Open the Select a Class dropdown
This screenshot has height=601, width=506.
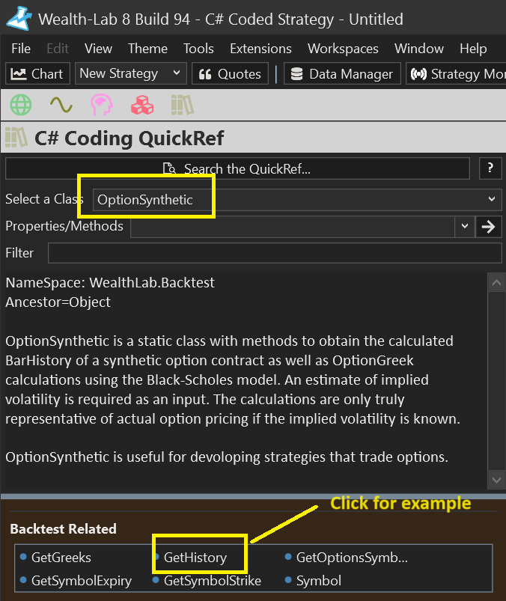point(297,199)
